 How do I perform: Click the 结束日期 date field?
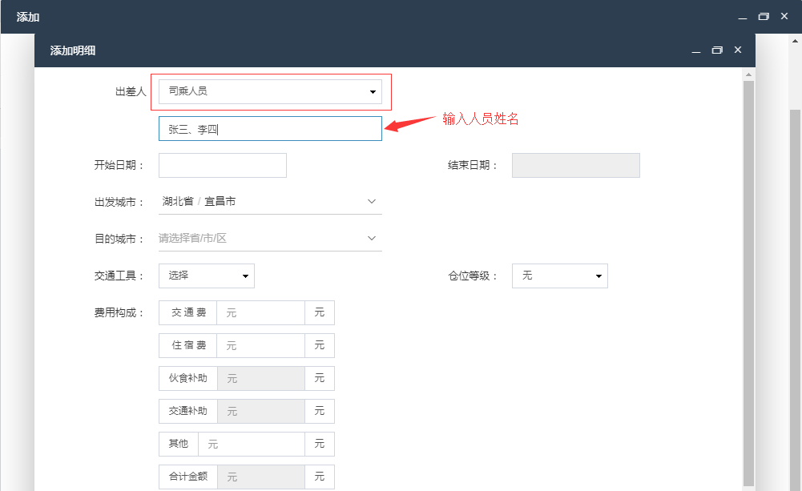pos(576,165)
